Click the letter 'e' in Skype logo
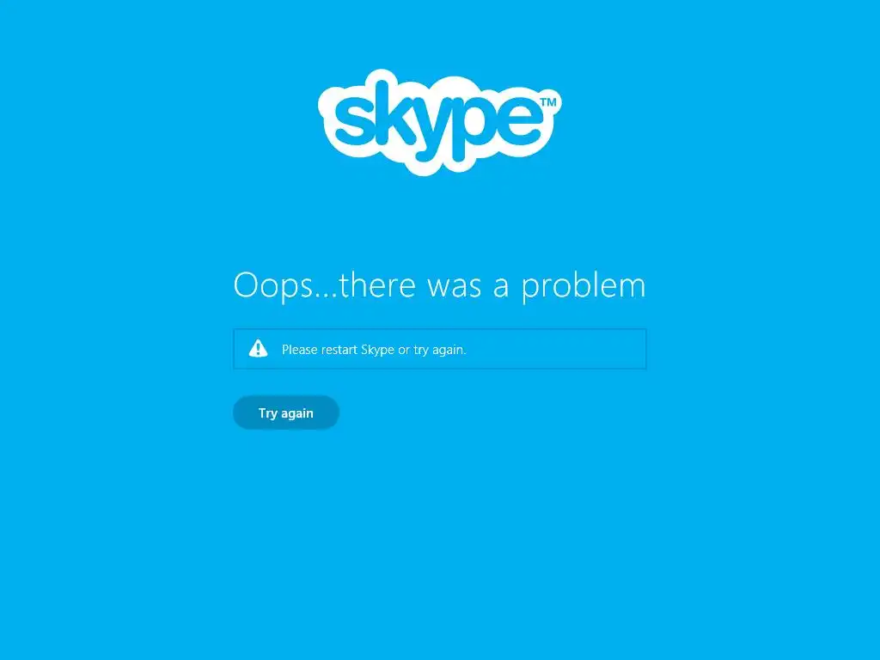Screen dimensions: 880x660 coord(520,120)
